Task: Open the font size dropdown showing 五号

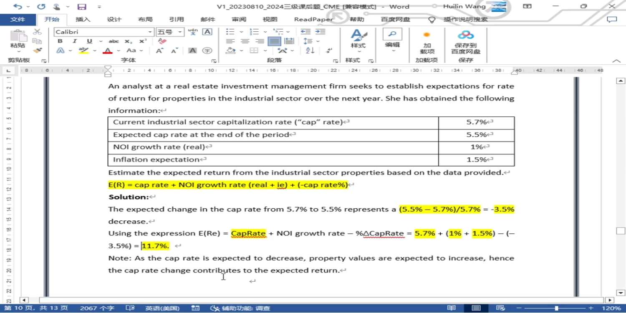Action: [180, 32]
